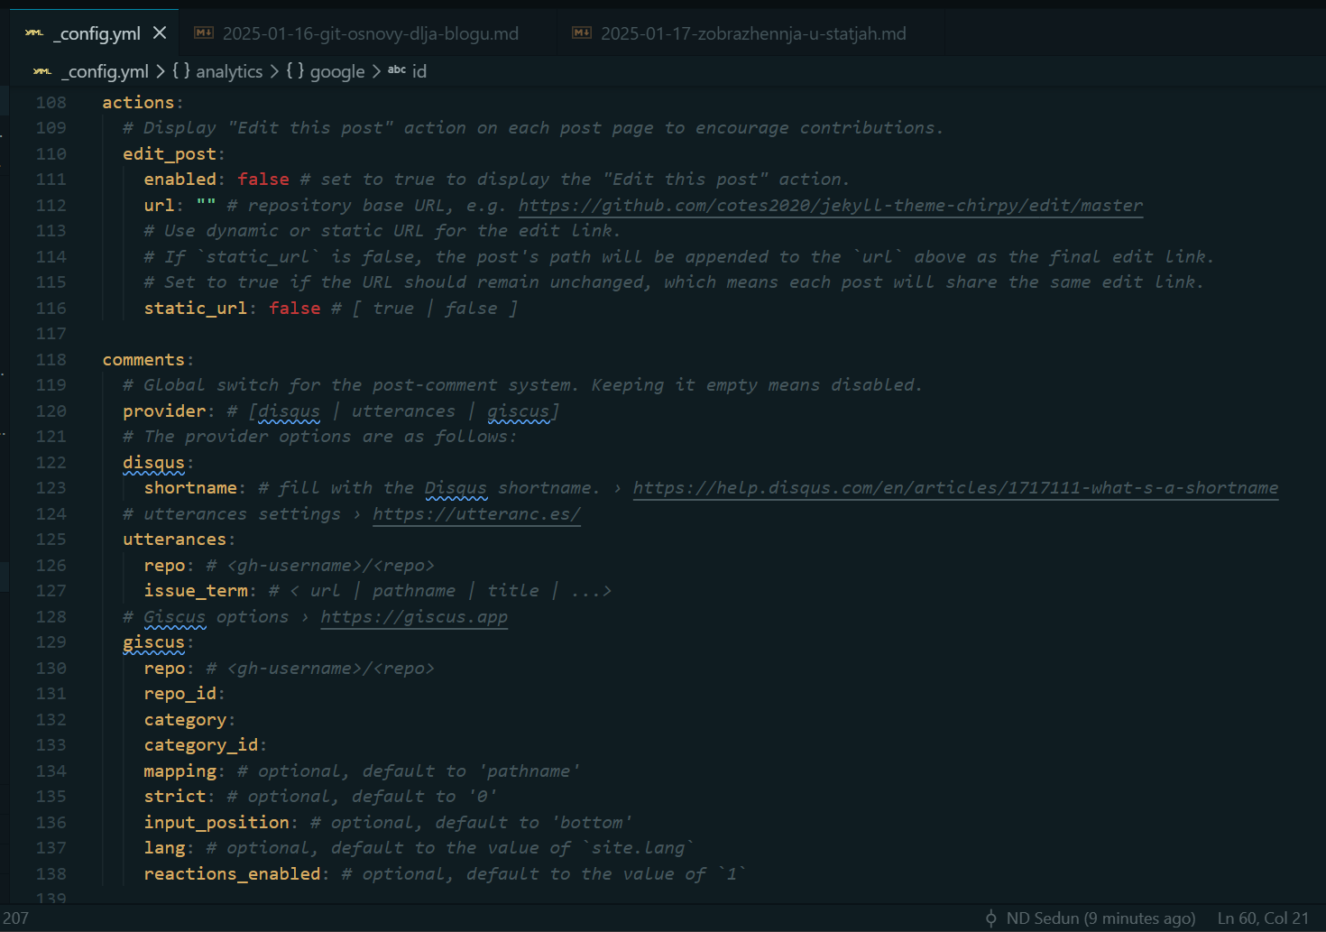1326x932 pixels.
Task: Click the git blame 'ND Sedun (9 minutes ago)' status
Action: point(1100,918)
